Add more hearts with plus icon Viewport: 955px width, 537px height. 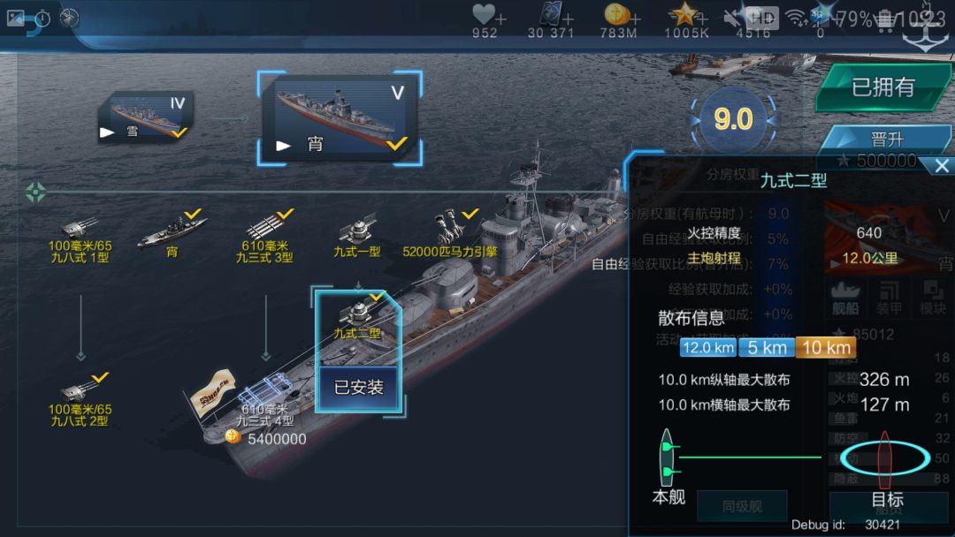(500, 19)
